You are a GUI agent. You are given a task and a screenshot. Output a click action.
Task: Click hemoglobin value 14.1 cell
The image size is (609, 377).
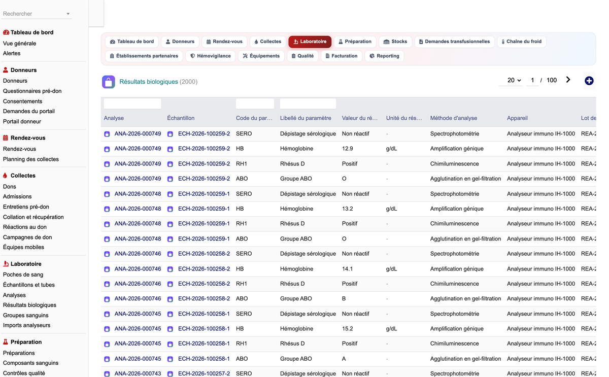point(348,269)
